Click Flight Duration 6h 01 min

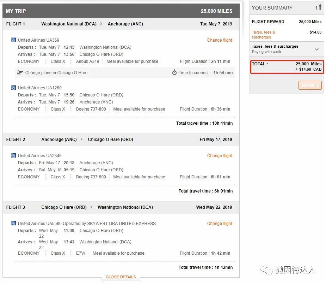pyautogui.click(x=205, y=177)
